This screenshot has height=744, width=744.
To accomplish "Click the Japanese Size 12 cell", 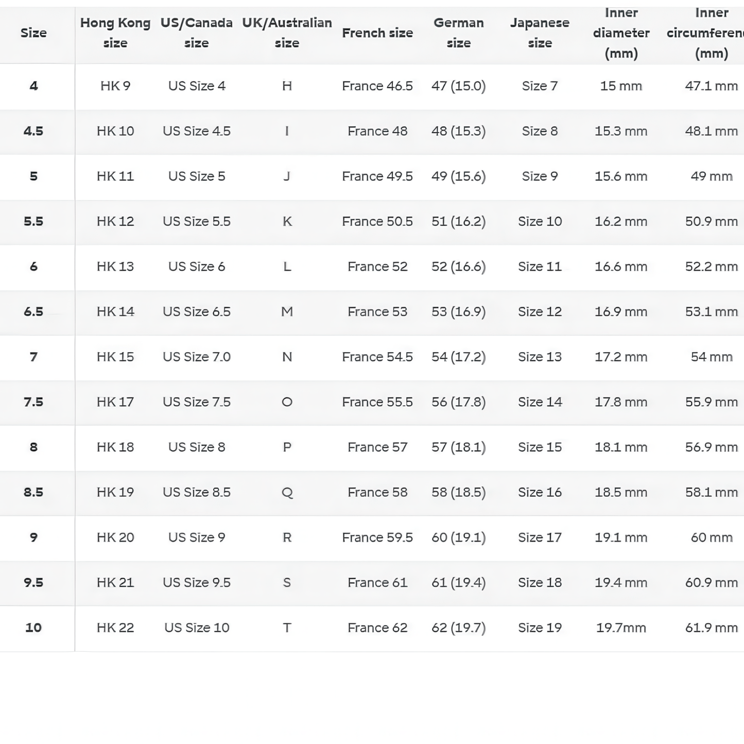I will coord(540,312).
